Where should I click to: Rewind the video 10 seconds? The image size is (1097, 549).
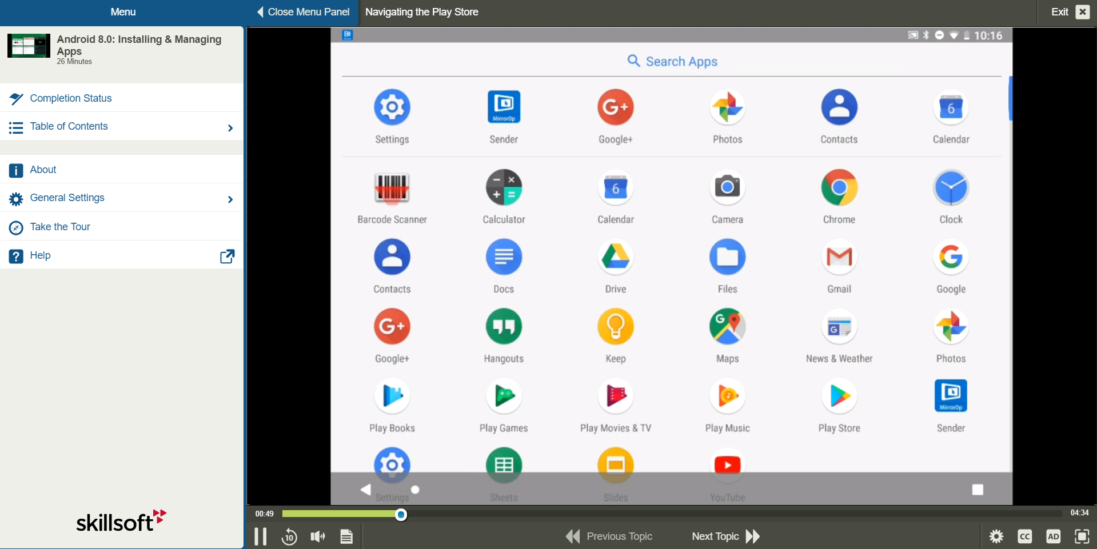(289, 536)
